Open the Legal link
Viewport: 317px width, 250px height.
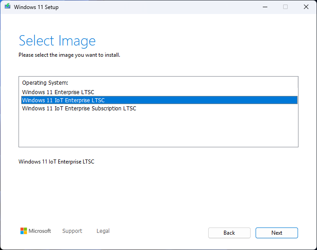click(103, 231)
